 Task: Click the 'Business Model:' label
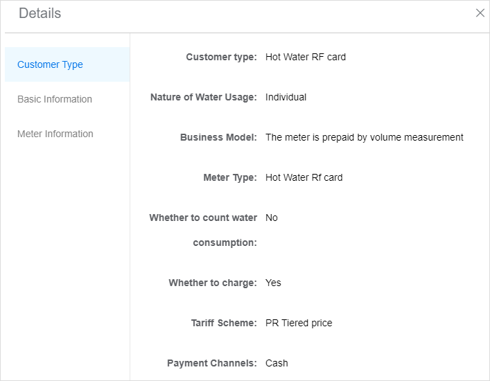click(218, 137)
